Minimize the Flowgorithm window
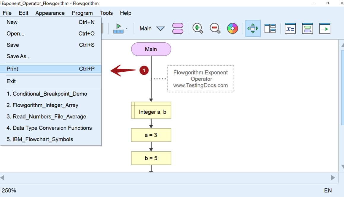Image resolution: width=344 pixels, height=197 pixels. coord(314,3)
